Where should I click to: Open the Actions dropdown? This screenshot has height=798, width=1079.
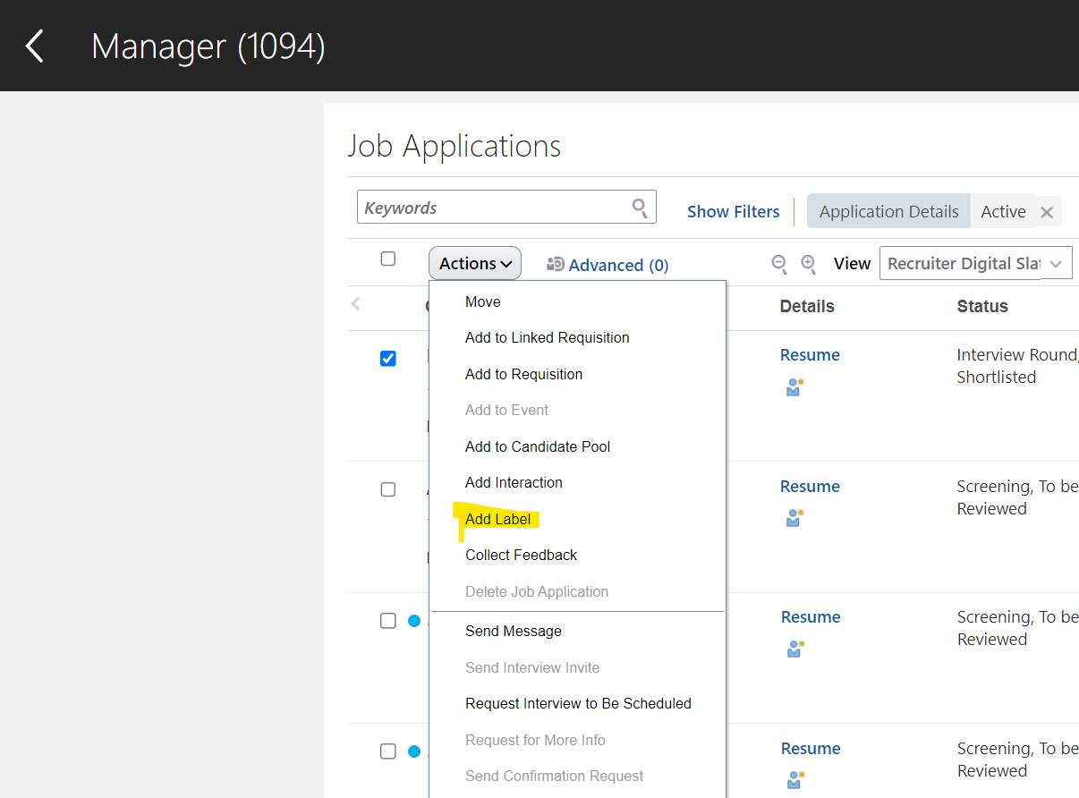point(474,263)
